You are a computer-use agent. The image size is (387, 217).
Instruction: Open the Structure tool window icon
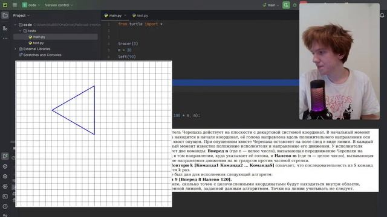coord(5,28)
